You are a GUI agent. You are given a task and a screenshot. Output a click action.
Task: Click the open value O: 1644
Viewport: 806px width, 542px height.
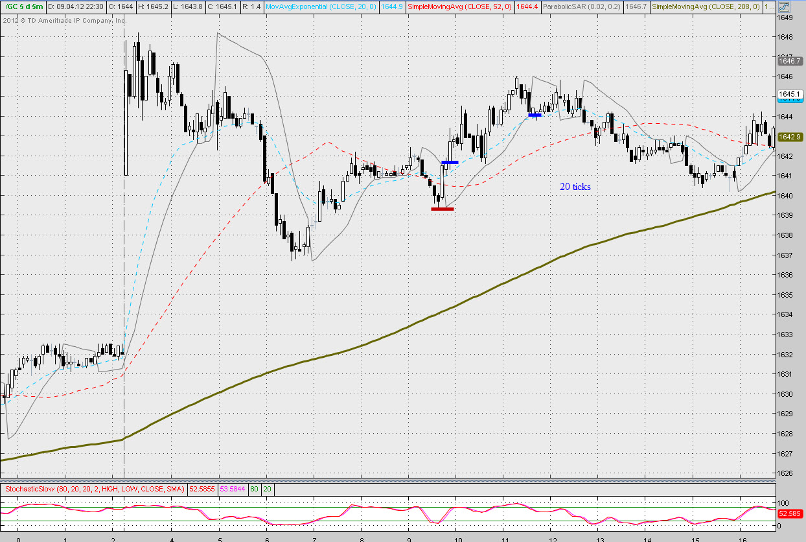pos(120,6)
